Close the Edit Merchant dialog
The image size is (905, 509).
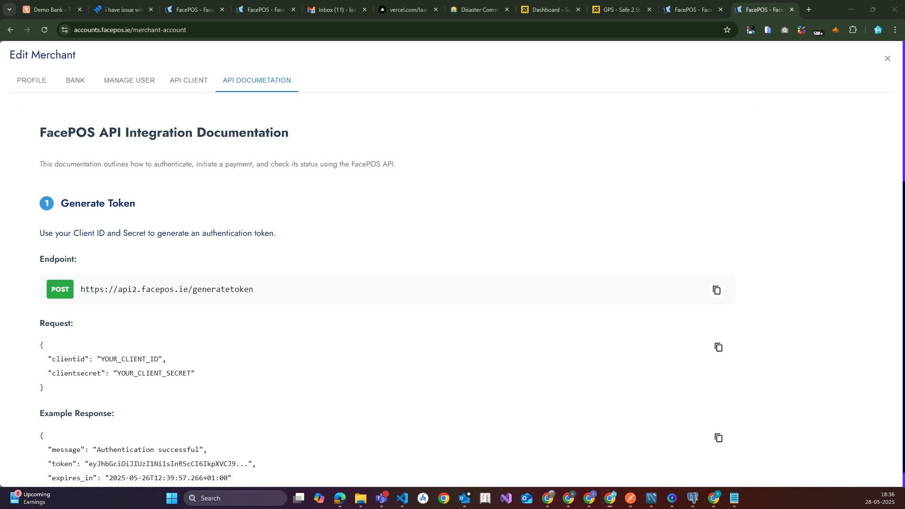[x=887, y=58]
